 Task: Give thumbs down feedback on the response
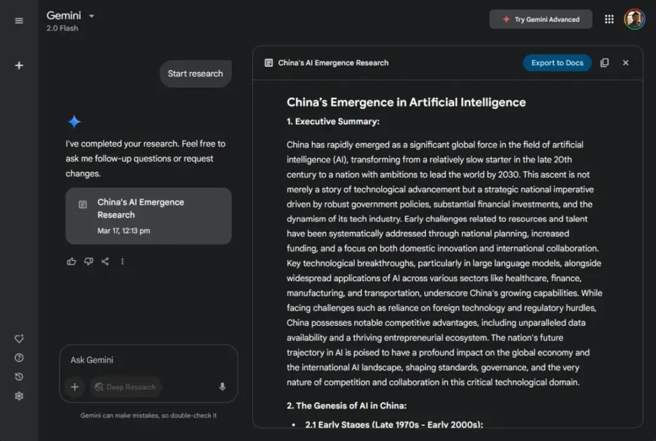pos(88,261)
